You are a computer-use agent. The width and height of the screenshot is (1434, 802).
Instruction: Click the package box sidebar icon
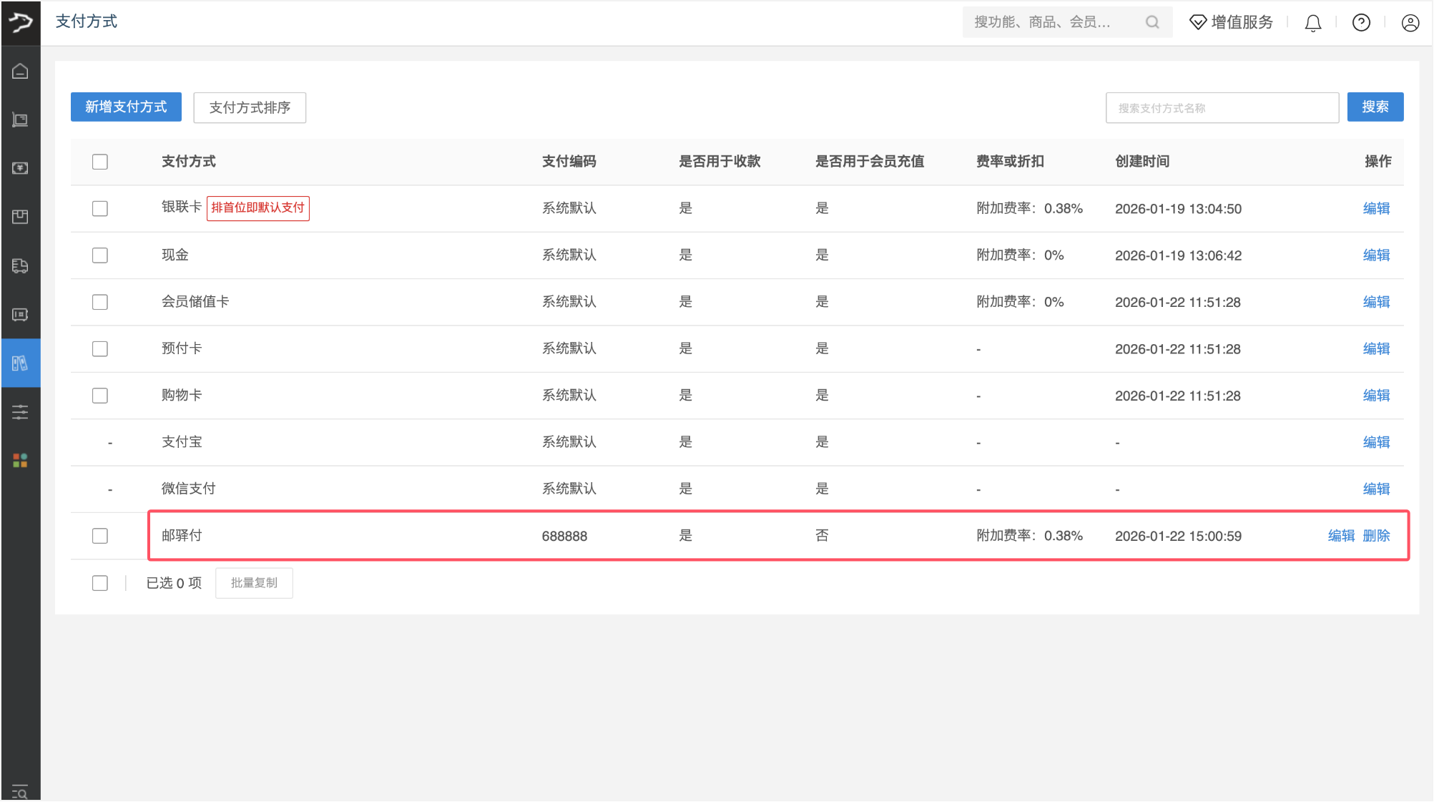click(x=20, y=217)
